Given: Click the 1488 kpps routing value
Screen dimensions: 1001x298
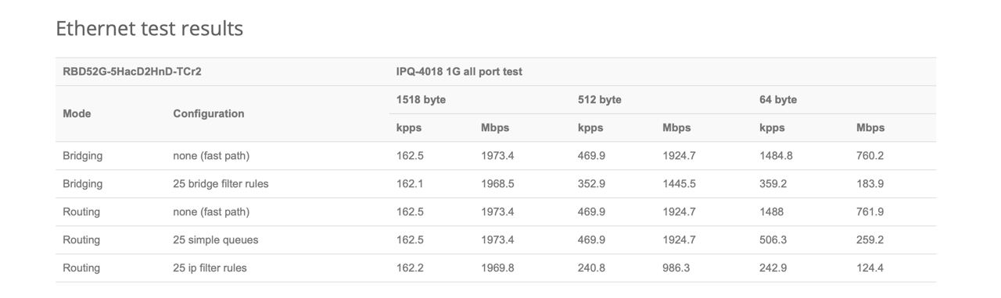Looking at the screenshot, I should 771,212.
